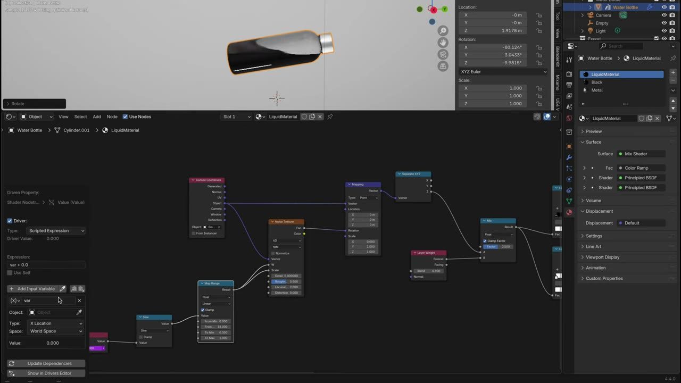
Task: Open the Physics properties tab
Action: 569,179
